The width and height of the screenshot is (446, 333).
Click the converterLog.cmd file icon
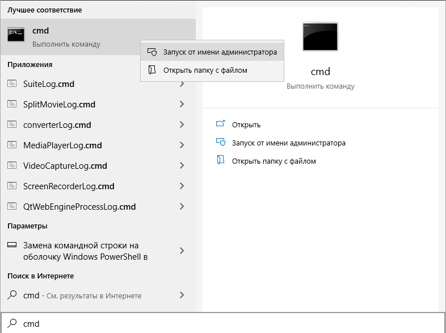coord(12,124)
